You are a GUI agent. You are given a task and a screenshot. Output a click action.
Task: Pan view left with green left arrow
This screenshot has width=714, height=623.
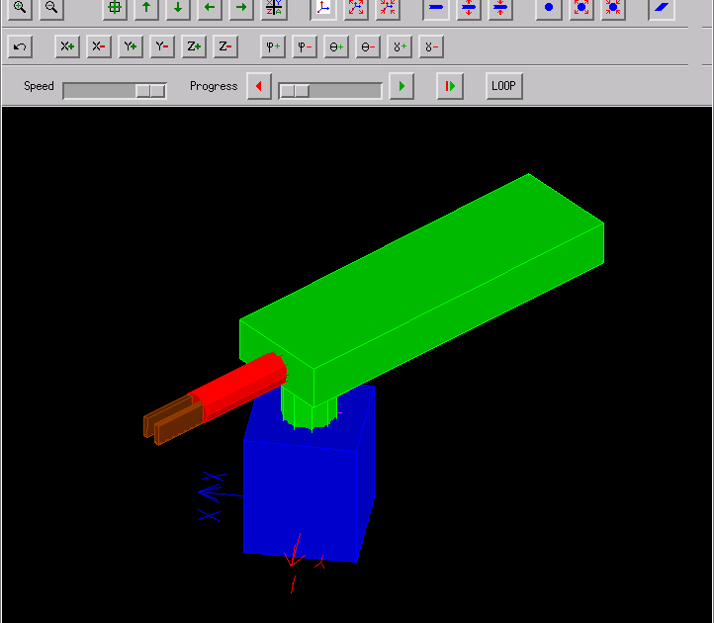(x=210, y=8)
